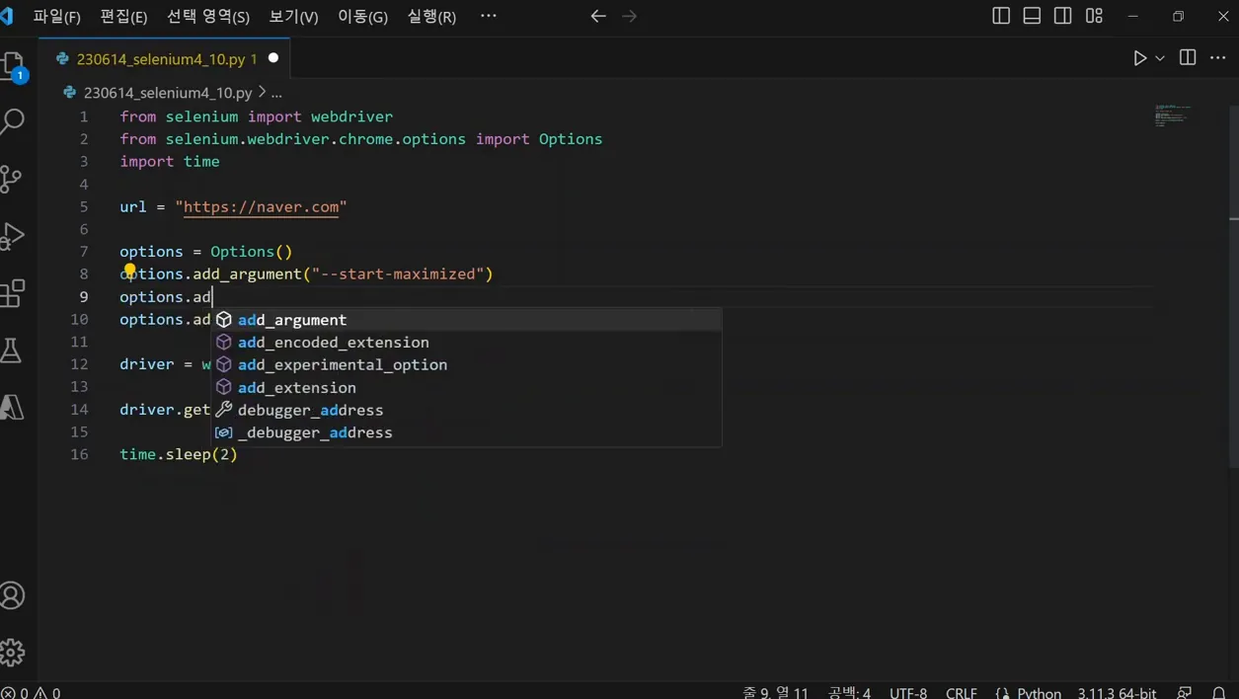Viewport: 1239px width, 699px height.
Task: Open the Source Control view
Action: [x=12, y=179]
